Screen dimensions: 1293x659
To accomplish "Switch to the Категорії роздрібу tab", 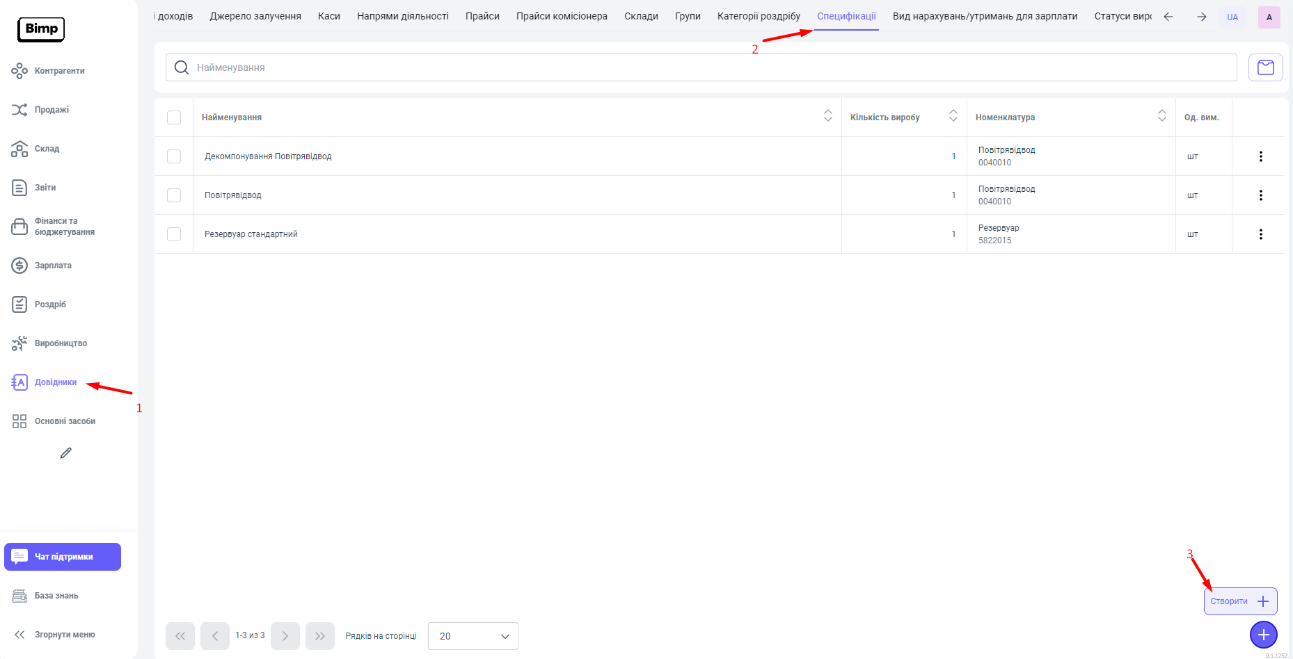I will click(759, 16).
